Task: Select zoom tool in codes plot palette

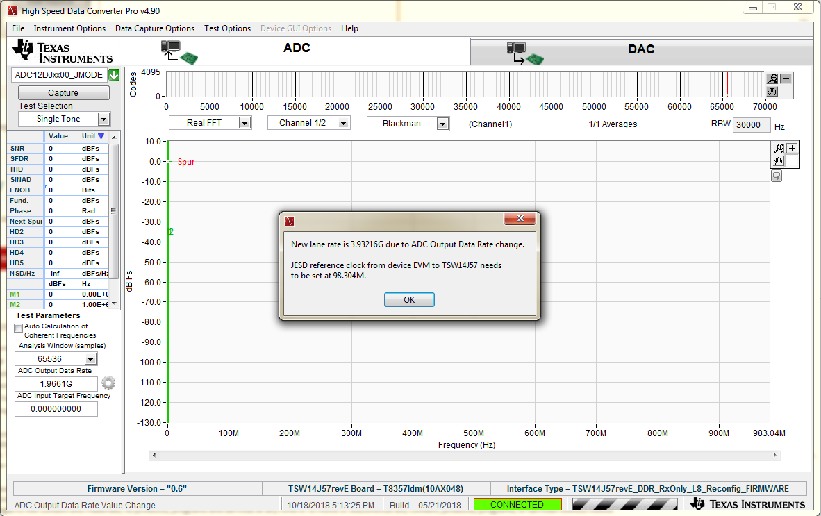Action: [773, 79]
